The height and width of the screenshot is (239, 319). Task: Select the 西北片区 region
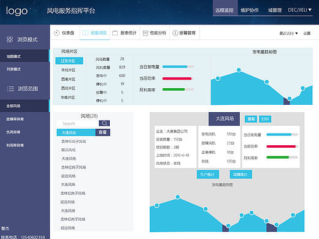point(68,88)
